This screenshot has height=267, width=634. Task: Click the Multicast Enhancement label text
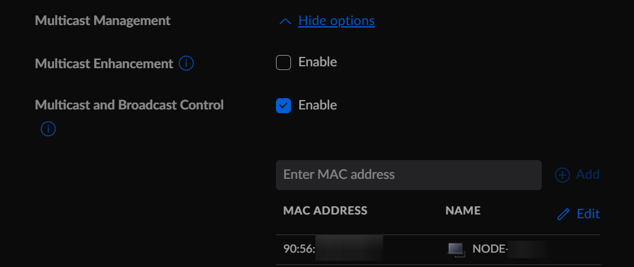104,64
